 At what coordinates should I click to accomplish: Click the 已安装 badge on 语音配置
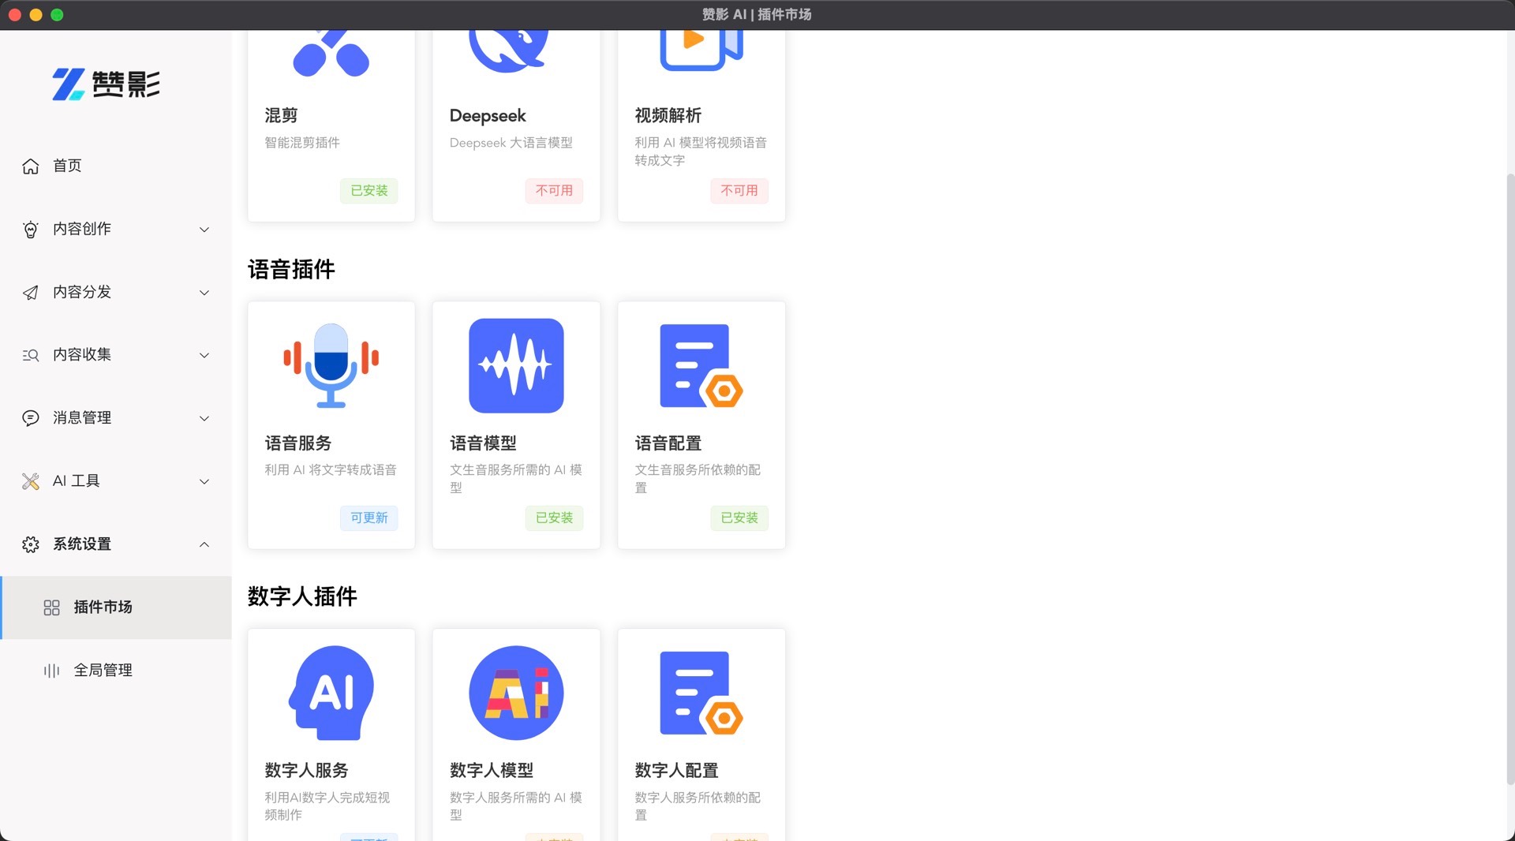pyautogui.click(x=739, y=518)
